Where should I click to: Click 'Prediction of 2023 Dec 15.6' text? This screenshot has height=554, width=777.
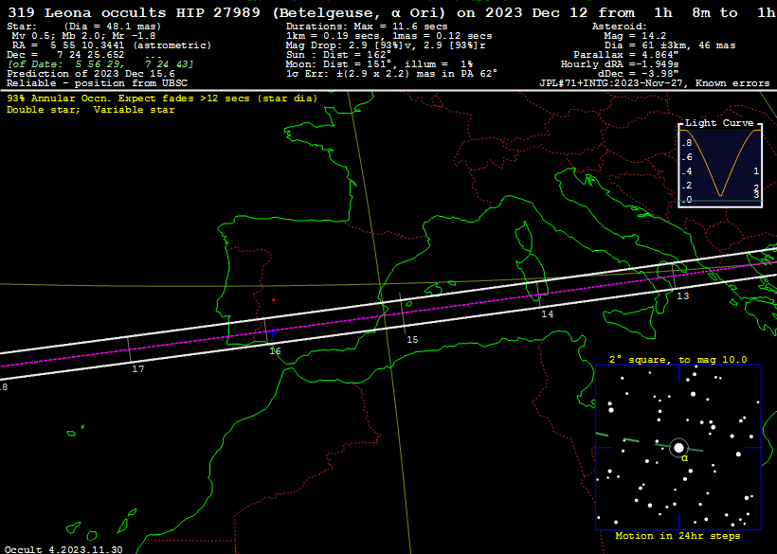[91, 74]
